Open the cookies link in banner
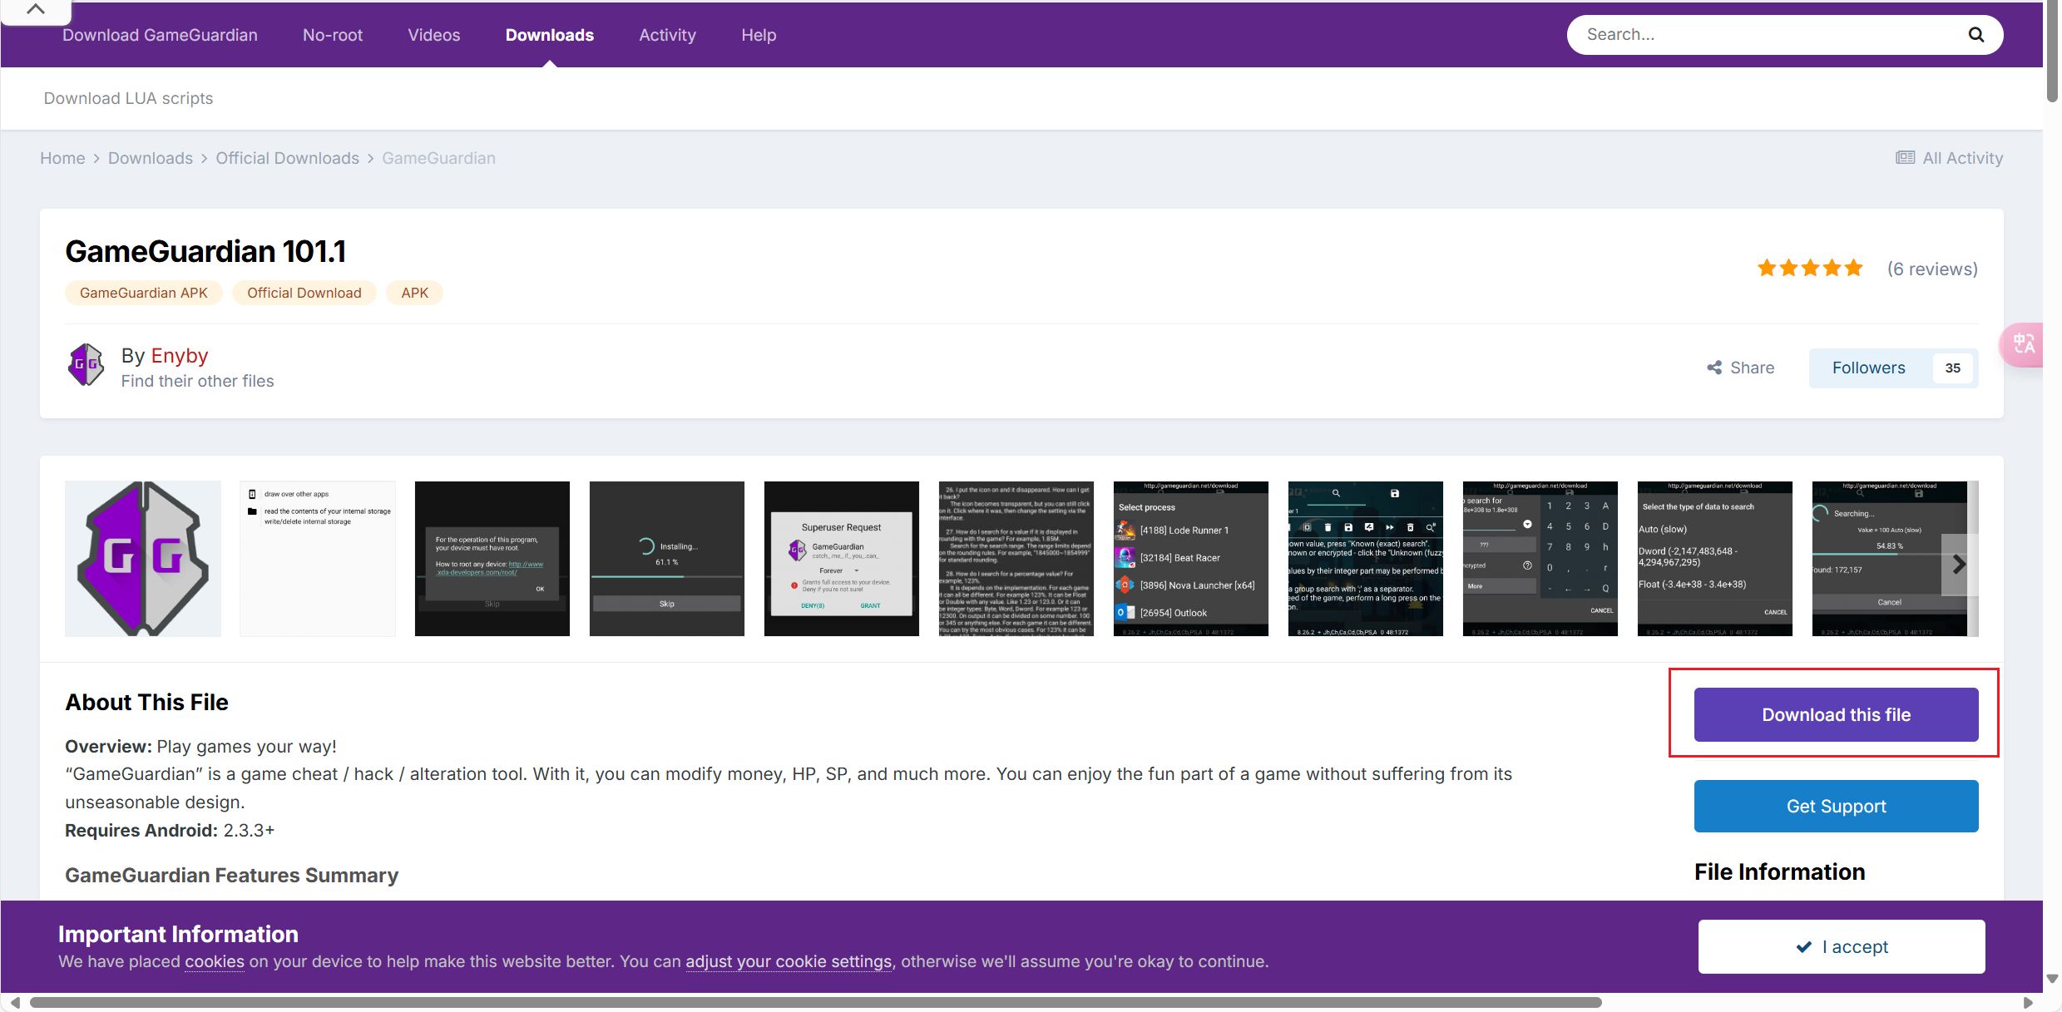Viewport: 2062px width, 1012px height. [x=215, y=962]
